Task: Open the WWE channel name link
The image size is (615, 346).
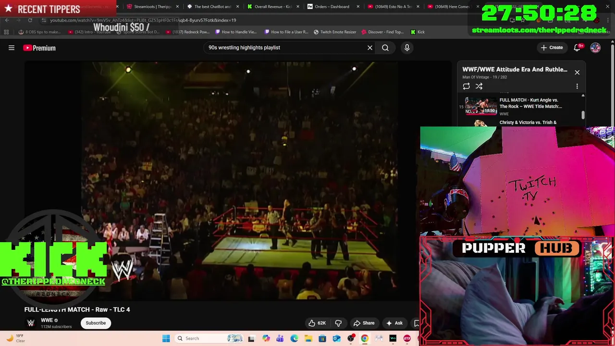Action: click(47, 320)
